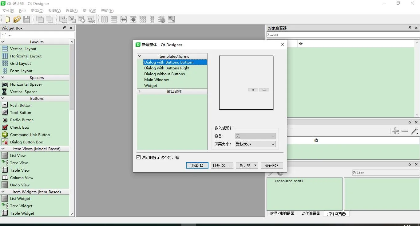
Task: Click the plus icon in property editor
Action: pos(395,131)
